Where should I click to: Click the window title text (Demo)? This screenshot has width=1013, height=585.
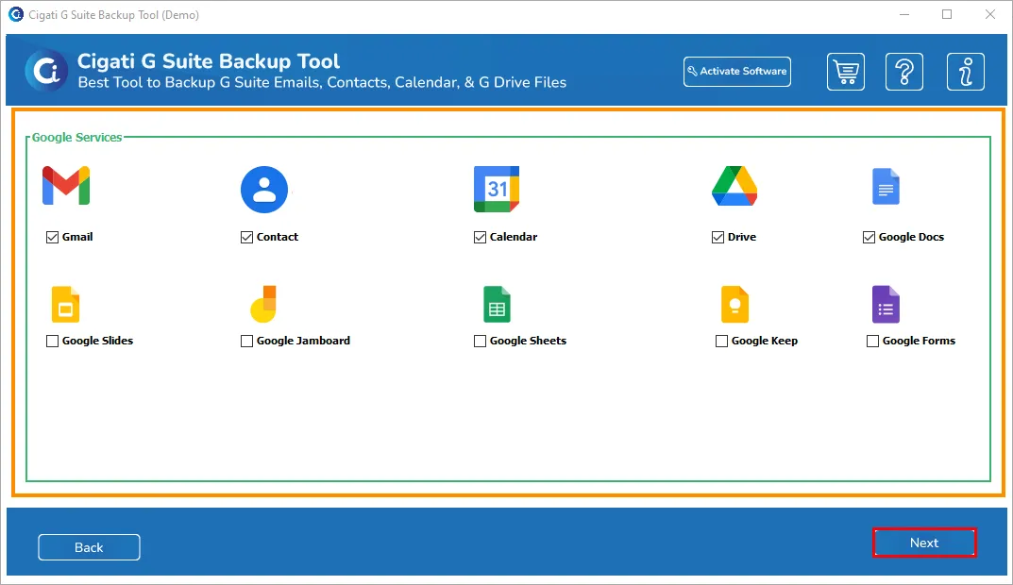[113, 15]
